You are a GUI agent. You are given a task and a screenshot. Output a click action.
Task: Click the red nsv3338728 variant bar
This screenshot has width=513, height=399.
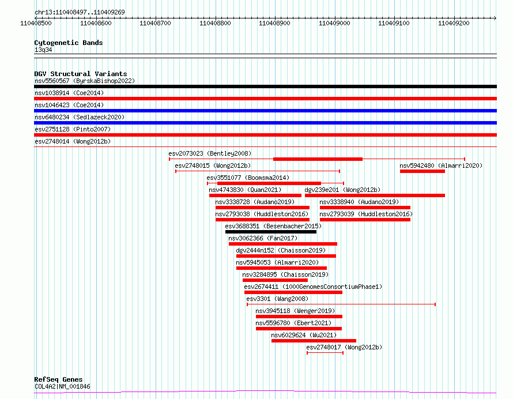(x=262, y=208)
